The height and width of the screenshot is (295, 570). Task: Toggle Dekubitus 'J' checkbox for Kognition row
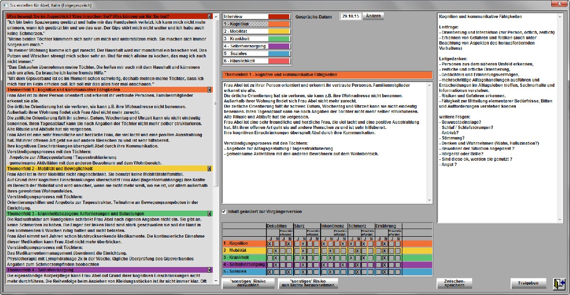click(x=269, y=244)
